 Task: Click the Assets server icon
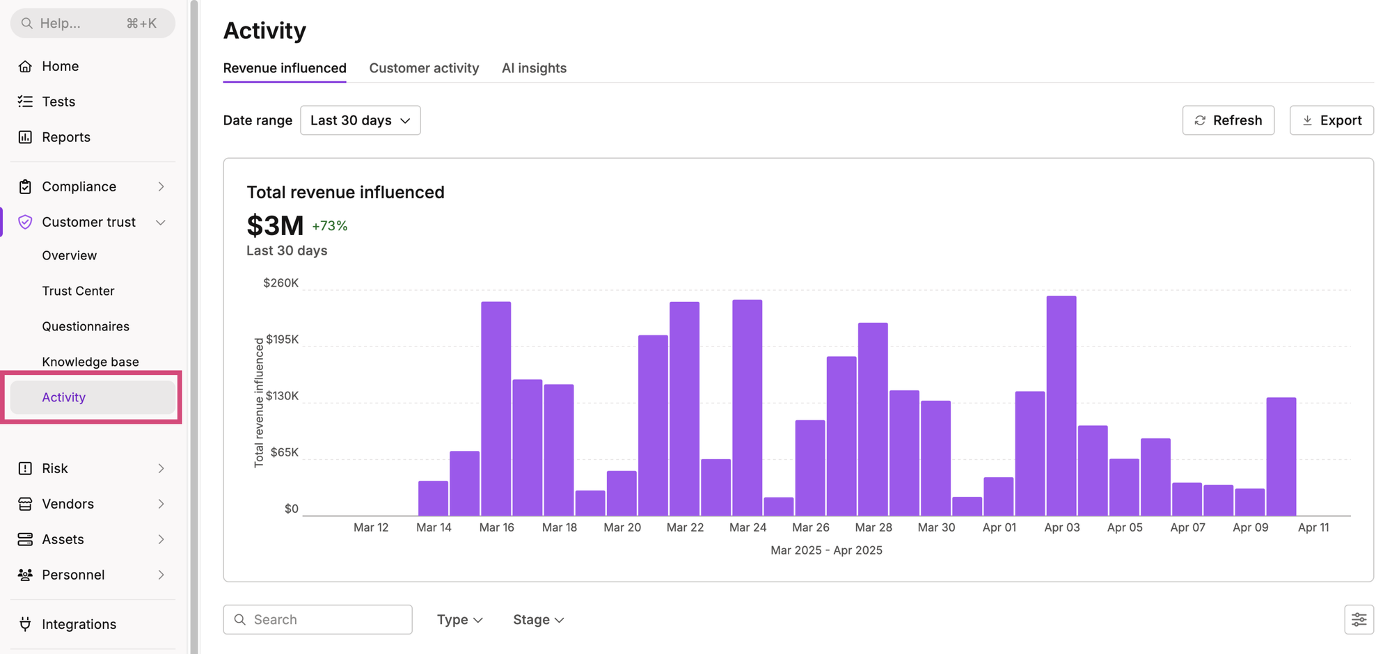(25, 539)
